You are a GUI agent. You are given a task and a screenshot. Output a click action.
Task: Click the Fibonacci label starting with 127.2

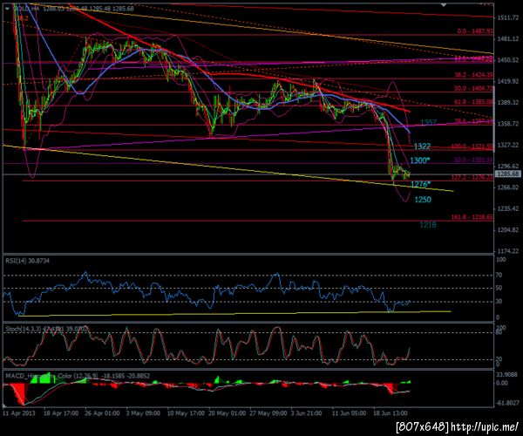click(x=472, y=178)
